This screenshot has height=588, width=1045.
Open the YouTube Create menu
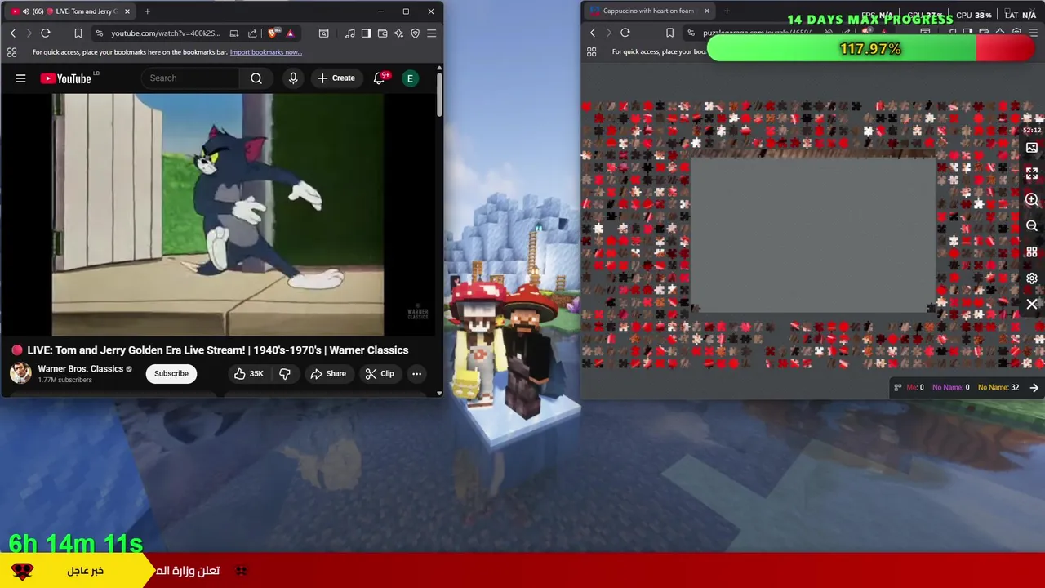(336, 78)
